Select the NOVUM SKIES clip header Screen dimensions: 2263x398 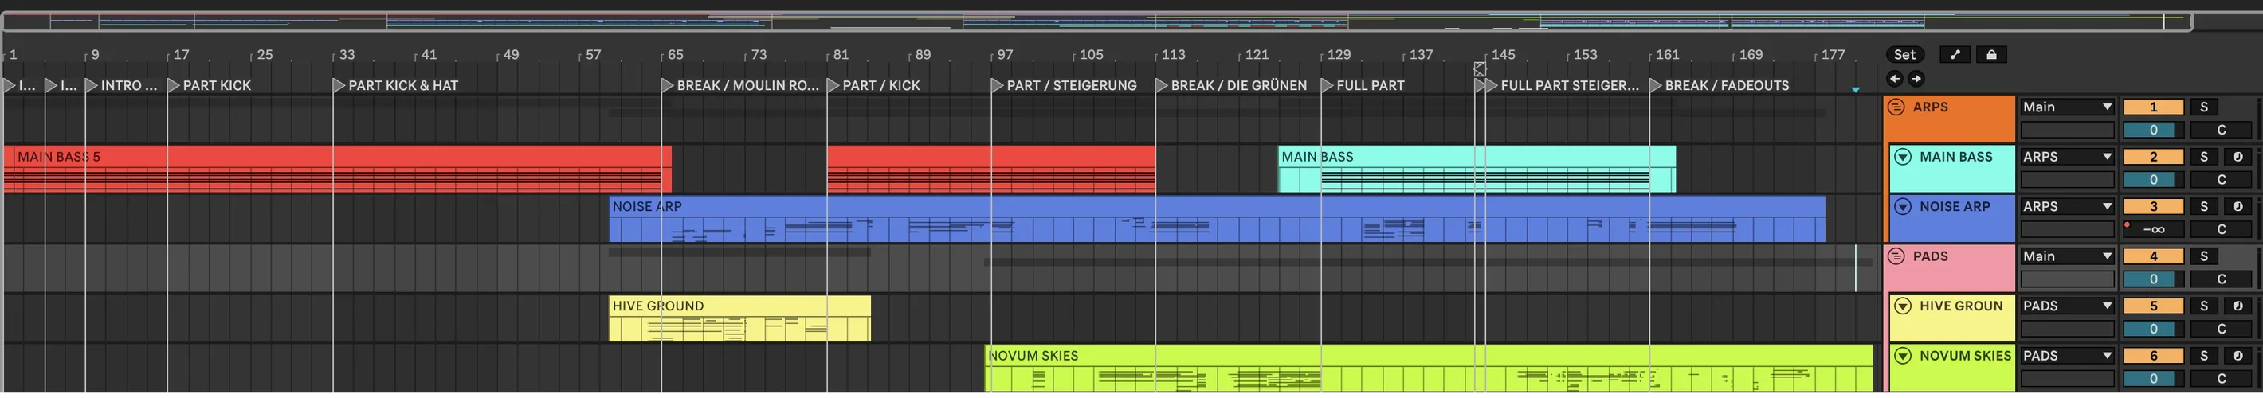point(1428,356)
